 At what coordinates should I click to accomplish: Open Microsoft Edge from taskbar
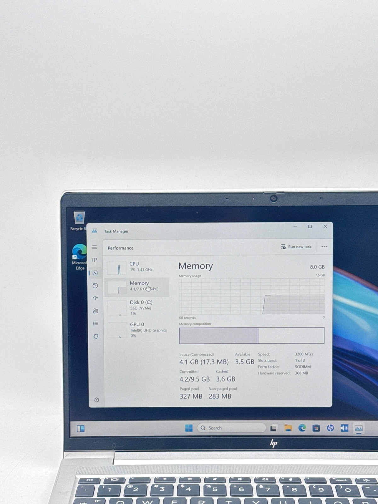pyautogui.click(x=302, y=428)
